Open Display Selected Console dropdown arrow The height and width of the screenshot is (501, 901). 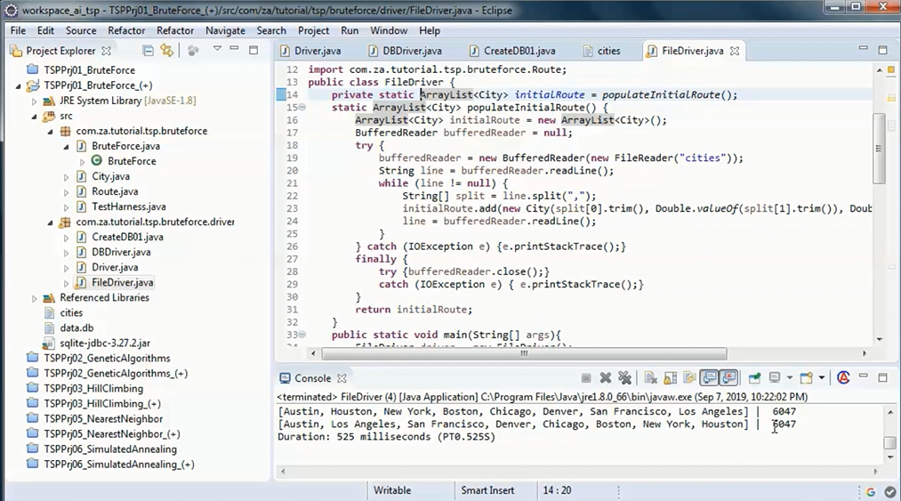coord(790,378)
